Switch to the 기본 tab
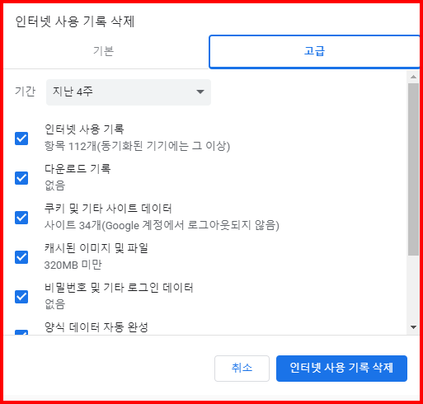The image size is (423, 404). pos(104,52)
